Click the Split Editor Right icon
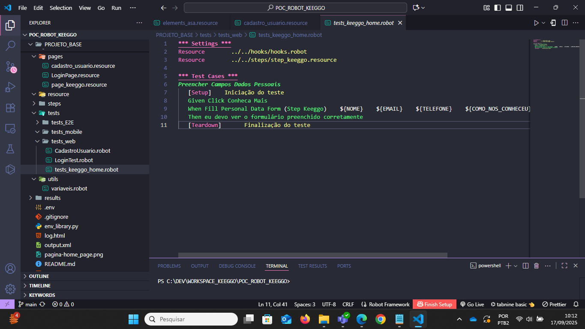 pos(565,23)
